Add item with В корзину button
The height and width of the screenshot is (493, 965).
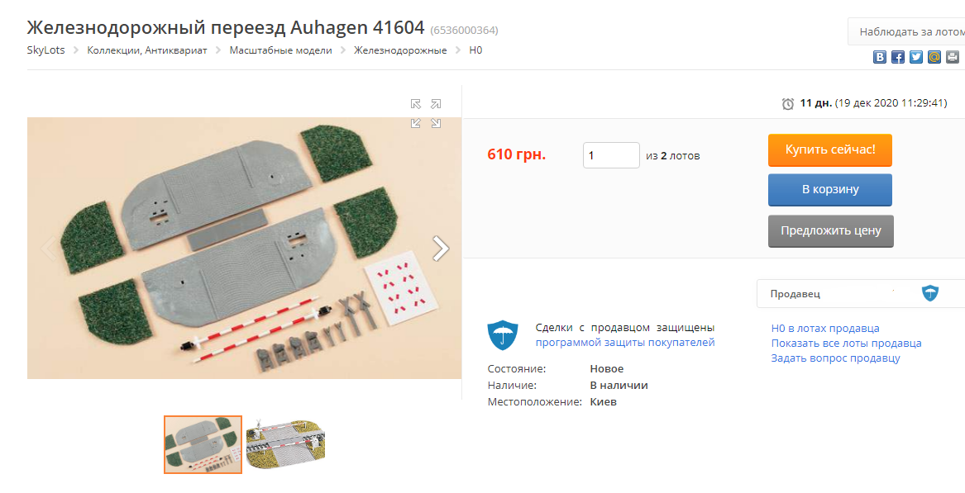point(829,190)
